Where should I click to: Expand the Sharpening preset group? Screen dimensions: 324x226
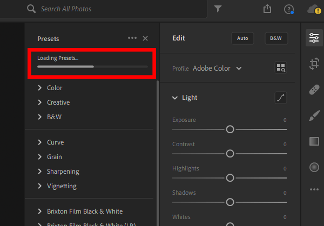59,172
